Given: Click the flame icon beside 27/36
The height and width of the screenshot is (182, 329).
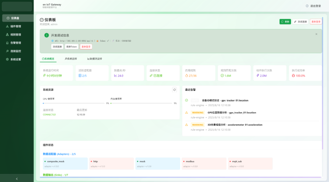Looking at the screenshot, I should pyautogui.click(x=186, y=76).
